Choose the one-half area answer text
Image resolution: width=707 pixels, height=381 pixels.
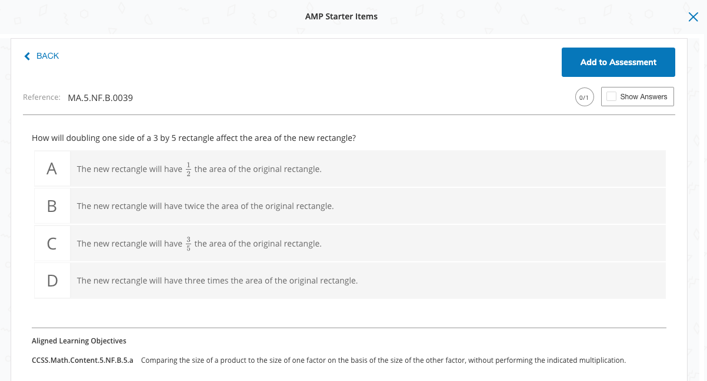(x=199, y=169)
